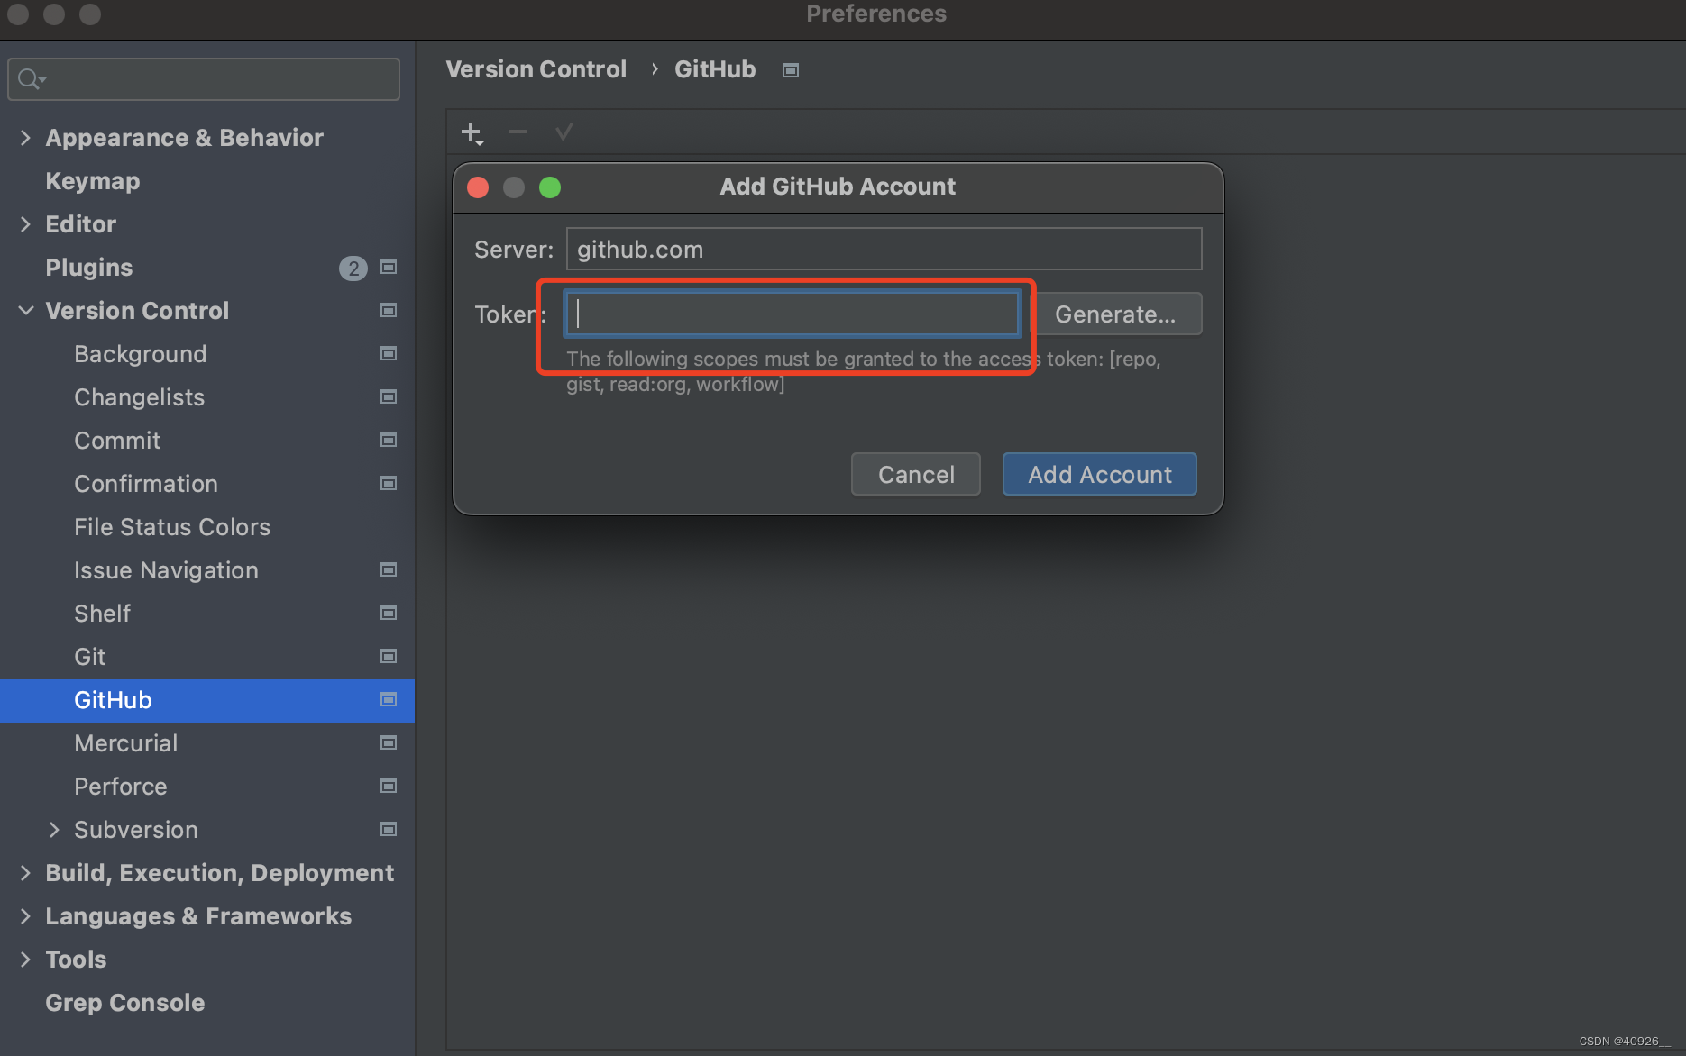The image size is (1686, 1056).
Task: Select Shelf settings
Action: point(103,614)
